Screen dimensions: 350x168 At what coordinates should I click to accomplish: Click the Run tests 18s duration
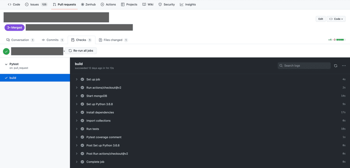tap(343, 129)
